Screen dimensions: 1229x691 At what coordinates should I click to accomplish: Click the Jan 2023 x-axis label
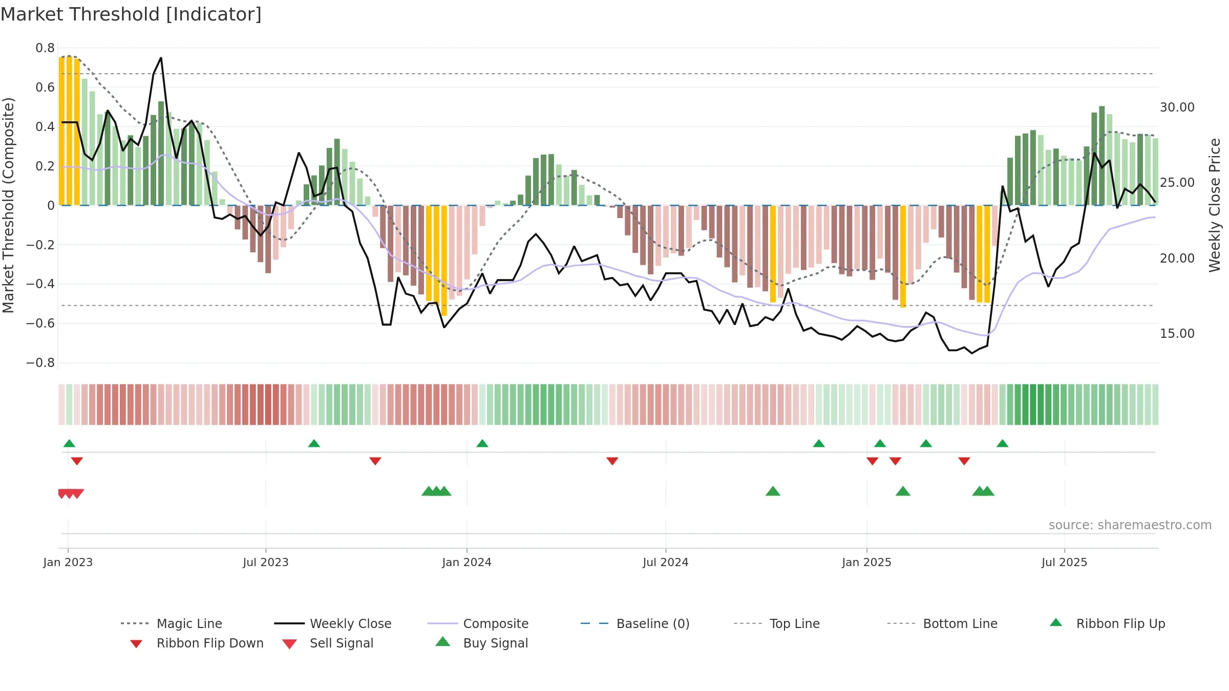point(68,563)
